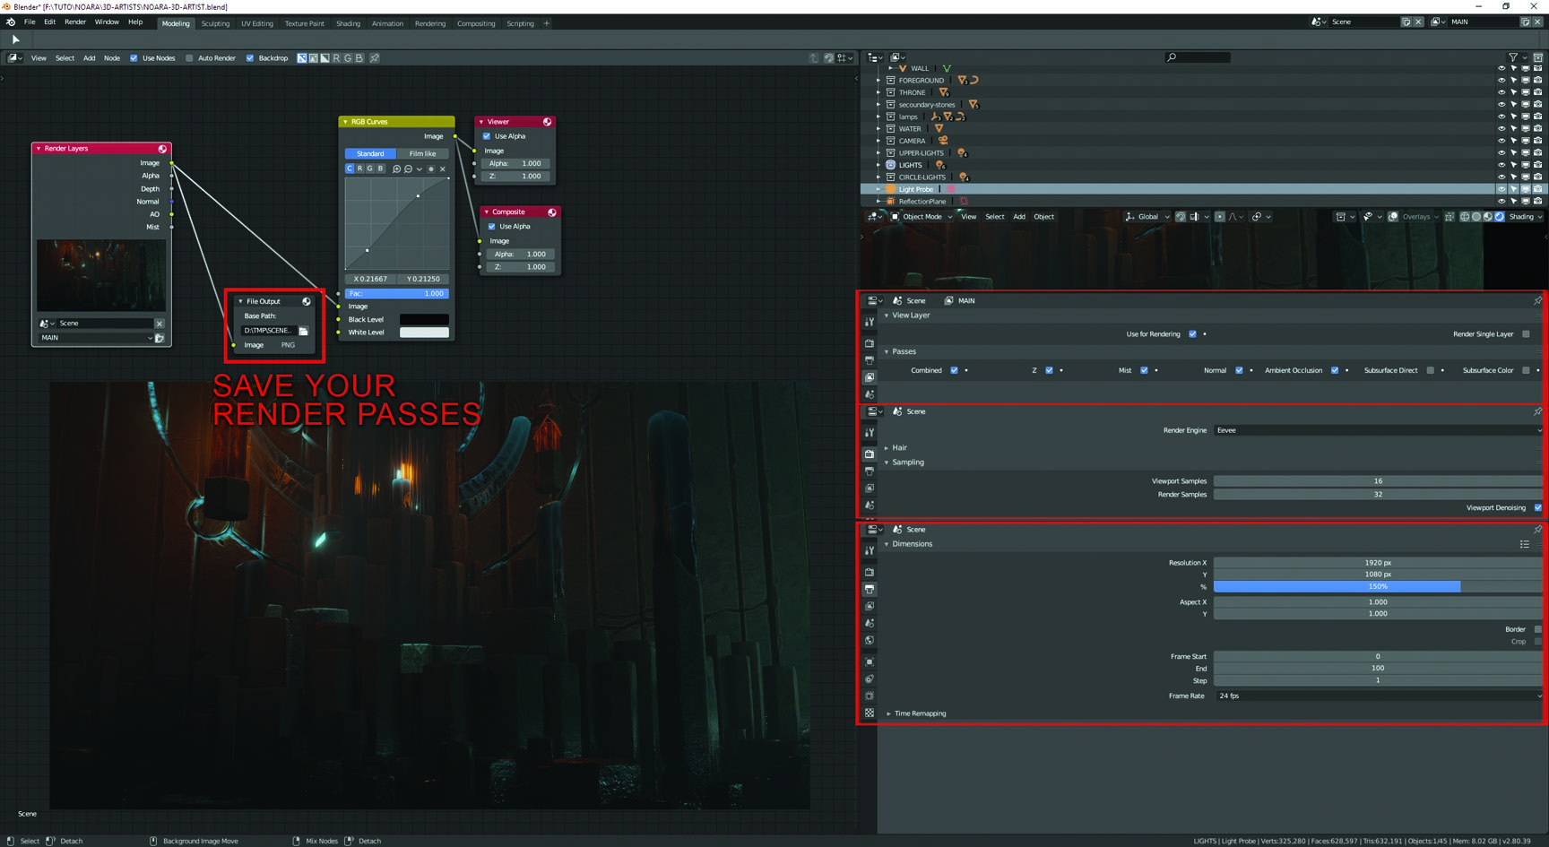
Task: Zoom out on the RGB Curves graph
Action: click(x=408, y=169)
